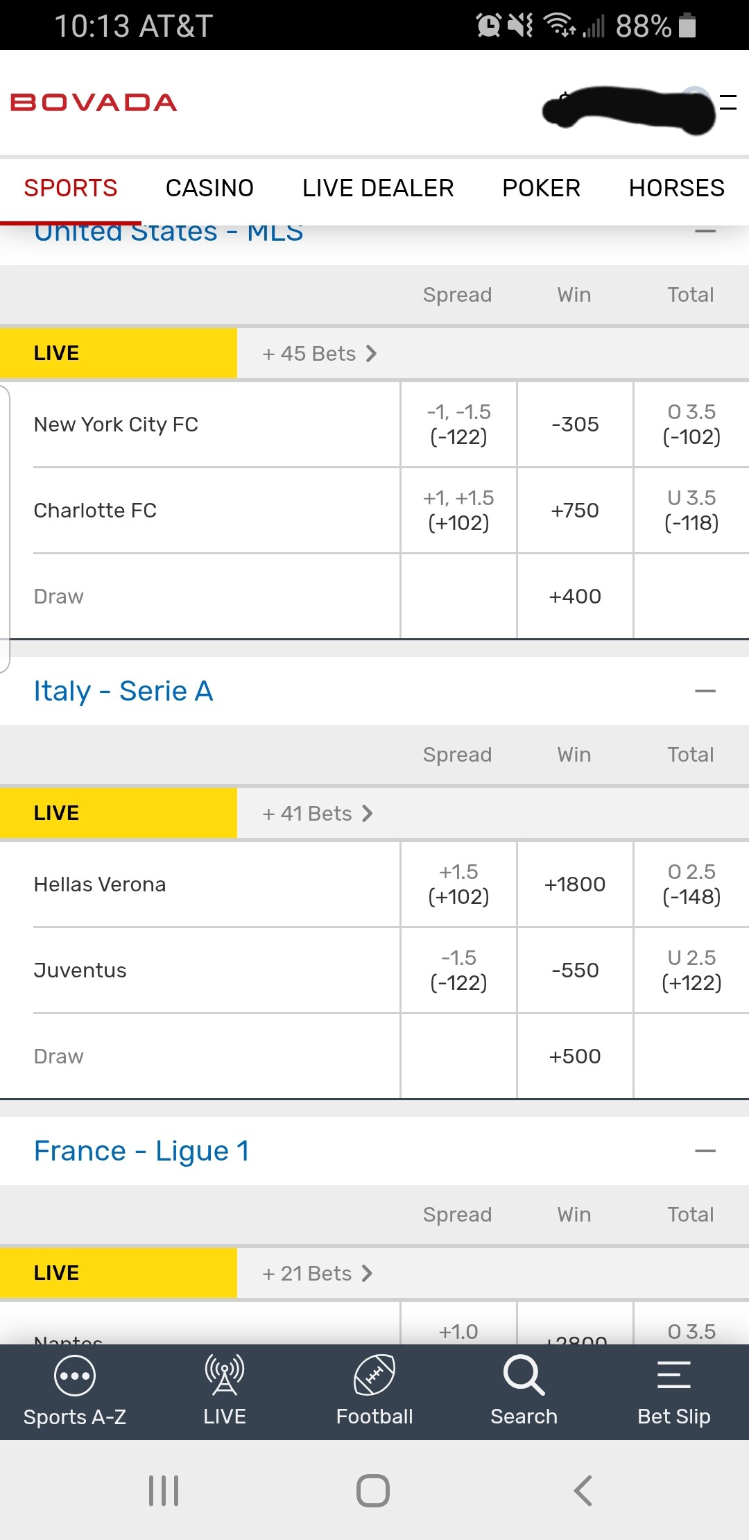Select Juventus -1.5 spread odds
This screenshot has height=1540, width=749.
458,970
